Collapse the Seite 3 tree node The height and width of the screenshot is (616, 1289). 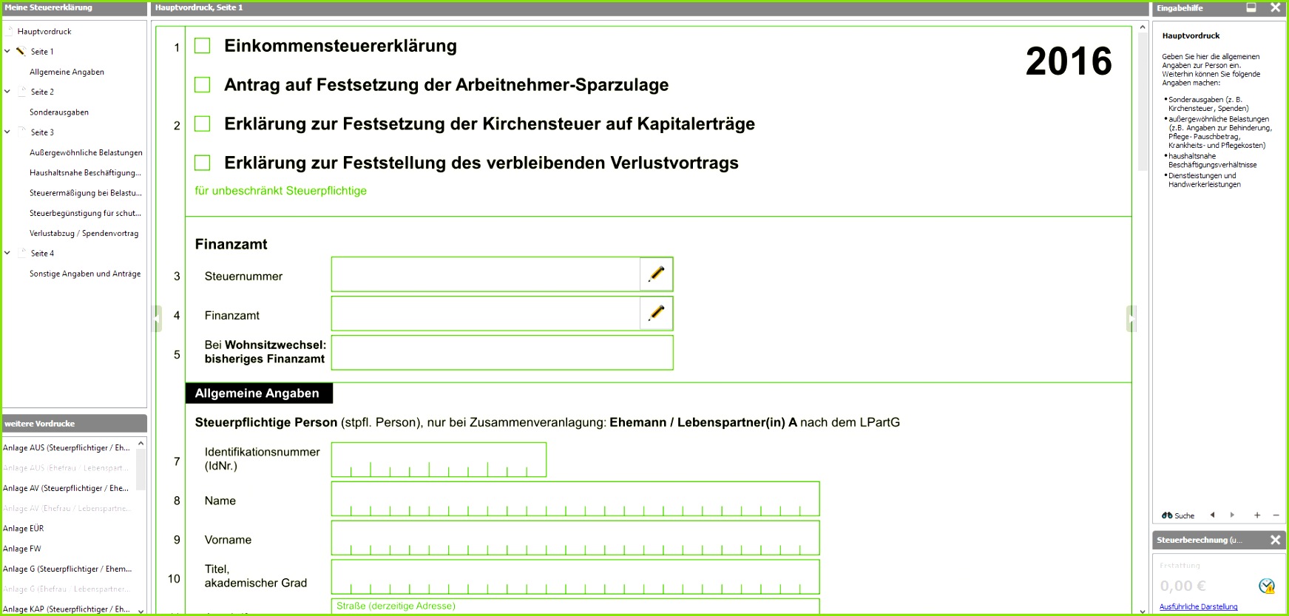click(x=7, y=132)
